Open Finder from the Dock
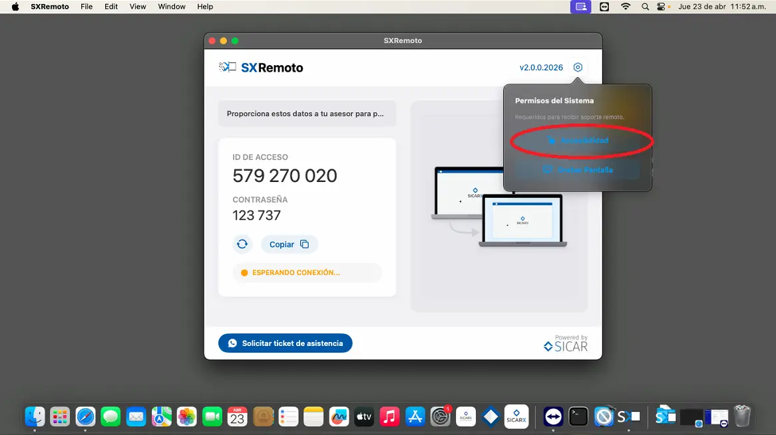776x435 pixels. tap(35, 416)
